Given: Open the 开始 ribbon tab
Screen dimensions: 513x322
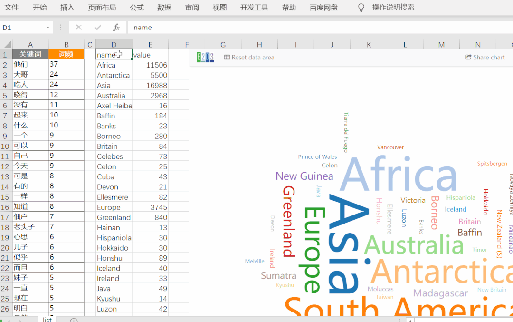Looking at the screenshot, I should [x=39, y=8].
